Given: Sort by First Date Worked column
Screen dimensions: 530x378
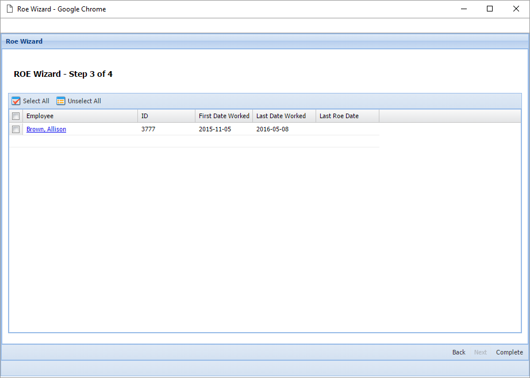Looking at the screenshot, I should tap(224, 116).
